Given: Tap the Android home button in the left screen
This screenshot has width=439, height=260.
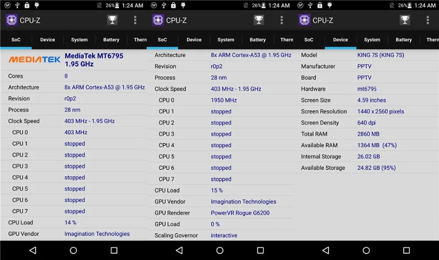Looking at the screenshot, I should coord(73,250).
